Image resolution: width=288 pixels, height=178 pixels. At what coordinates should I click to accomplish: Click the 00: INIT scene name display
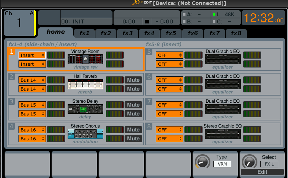coord(86,22)
